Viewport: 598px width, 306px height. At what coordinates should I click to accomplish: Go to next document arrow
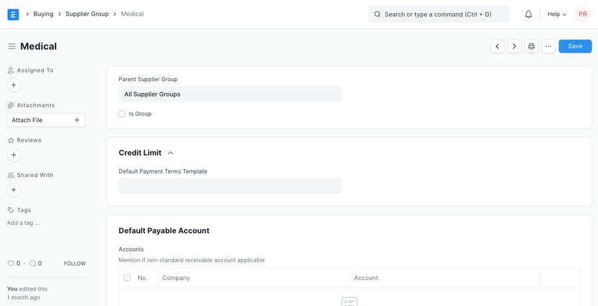click(514, 47)
